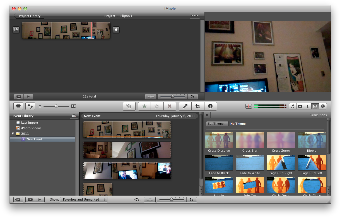Screen dimensions: 340x217
Task: Open the Maps and Backgrounds browser
Action: (x=322, y=106)
